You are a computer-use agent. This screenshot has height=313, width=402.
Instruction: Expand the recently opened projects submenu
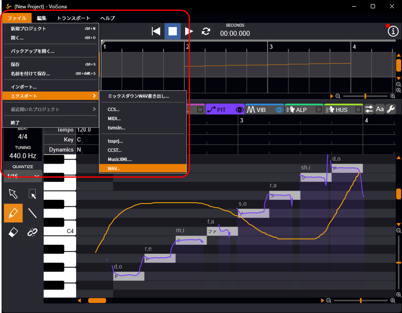pos(50,109)
